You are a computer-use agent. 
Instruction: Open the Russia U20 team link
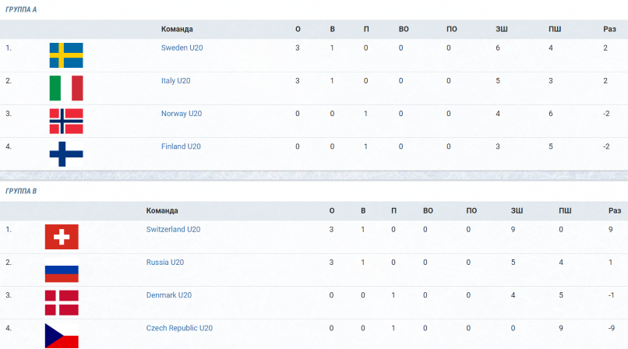click(165, 263)
